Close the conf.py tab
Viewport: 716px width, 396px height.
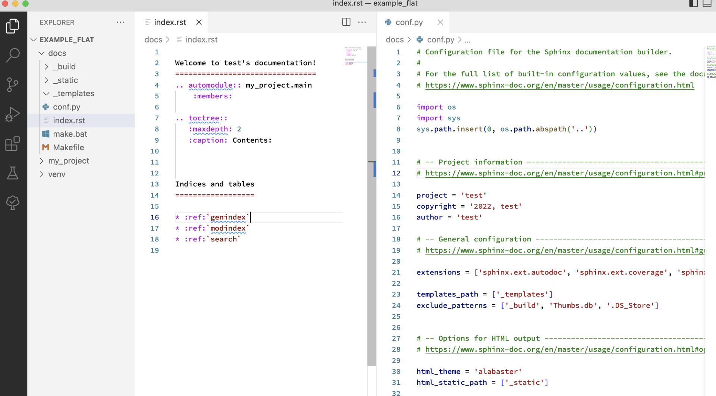(440, 22)
